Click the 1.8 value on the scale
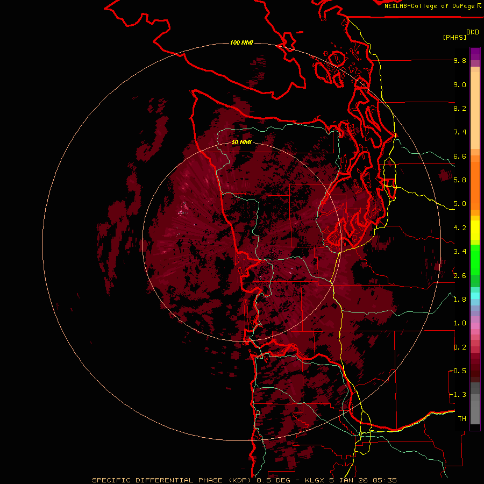This screenshot has height=484, width=484. point(460,300)
